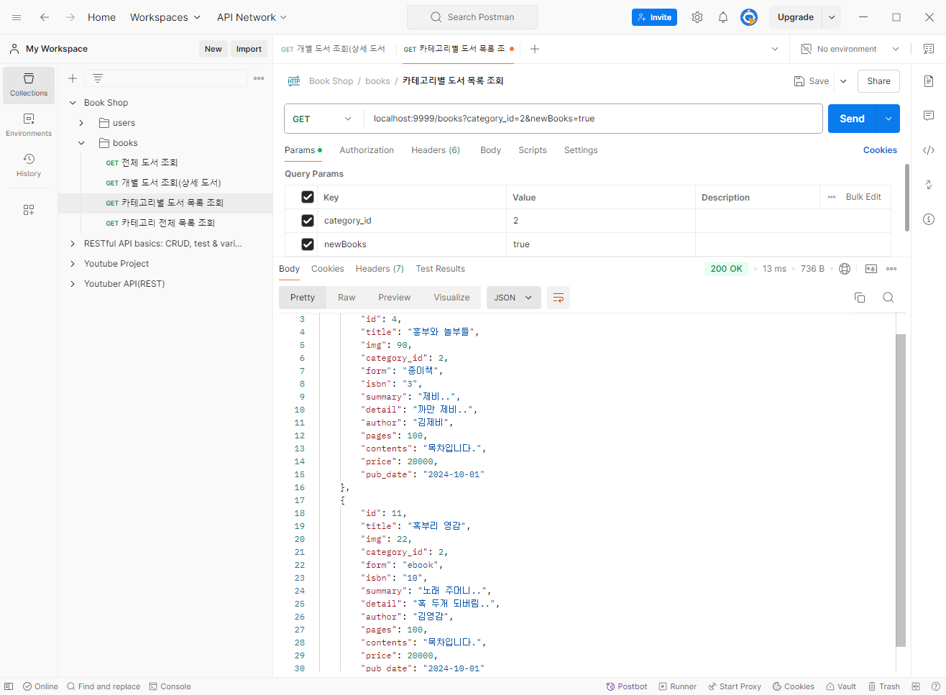
Task: Select the Raw response view
Action: coord(346,298)
